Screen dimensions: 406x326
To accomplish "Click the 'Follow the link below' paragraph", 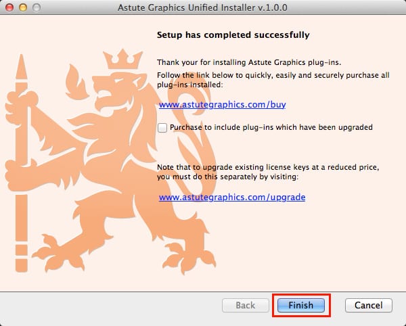I will click(273, 80).
